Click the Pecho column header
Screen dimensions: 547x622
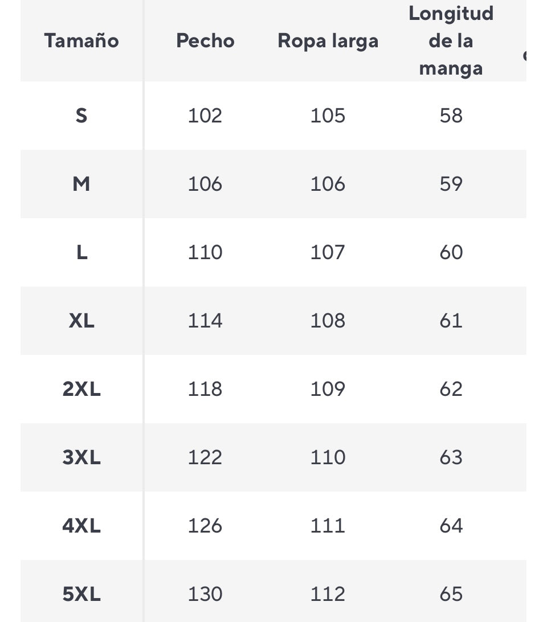point(205,40)
